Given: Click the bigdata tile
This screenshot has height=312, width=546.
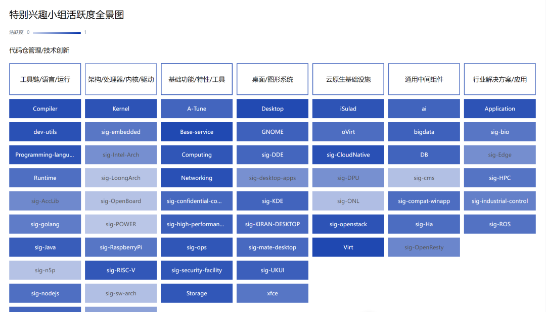Looking at the screenshot, I should pyautogui.click(x=424, y=131).
